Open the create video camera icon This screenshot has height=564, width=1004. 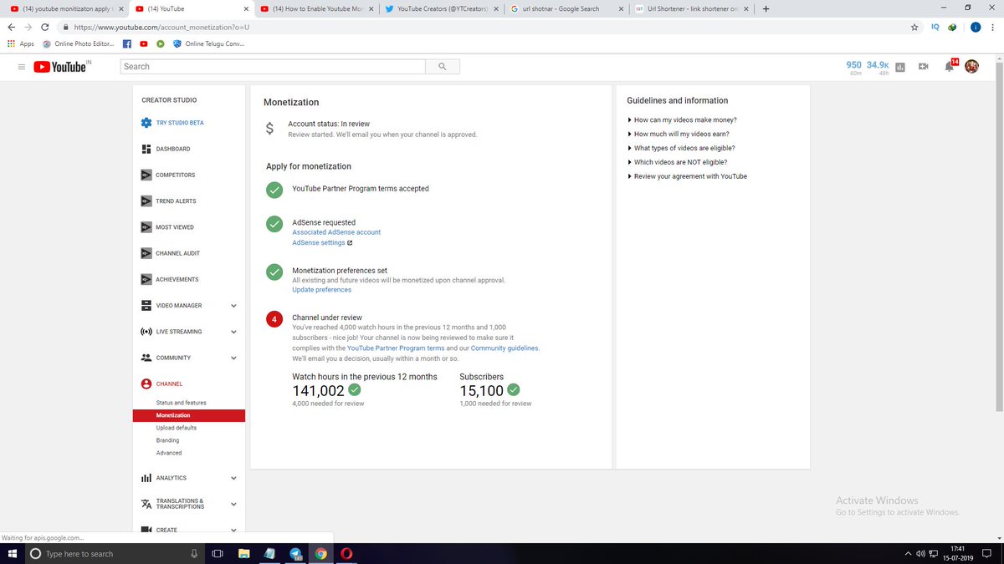(x=924, y=66)
